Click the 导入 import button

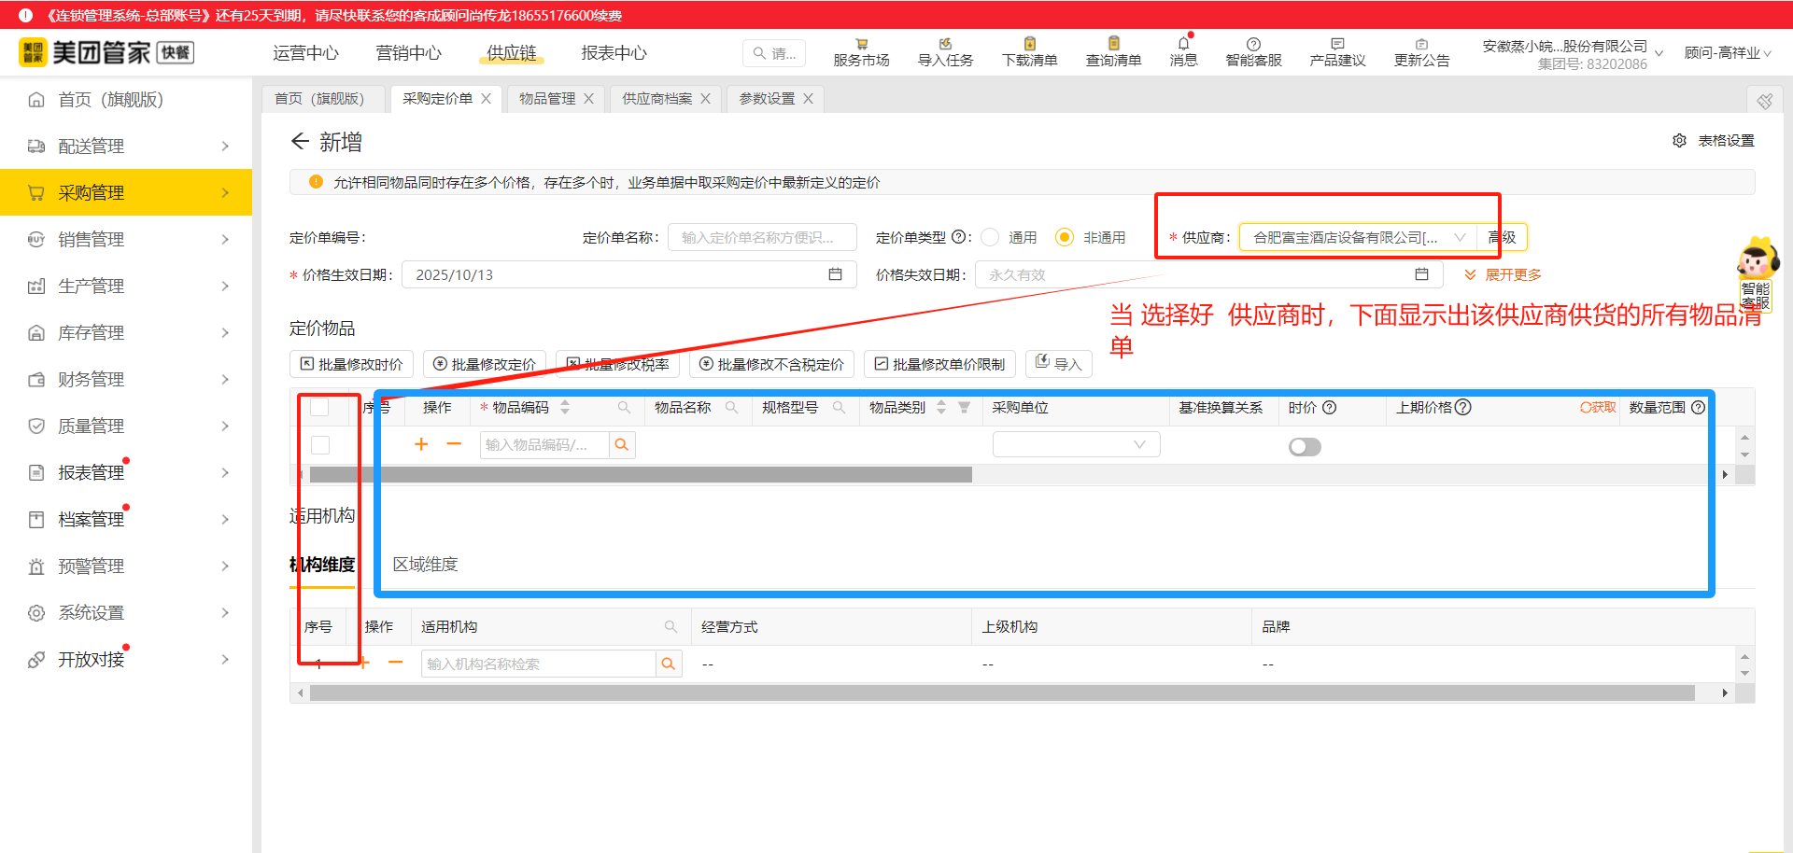(1058, 363)
